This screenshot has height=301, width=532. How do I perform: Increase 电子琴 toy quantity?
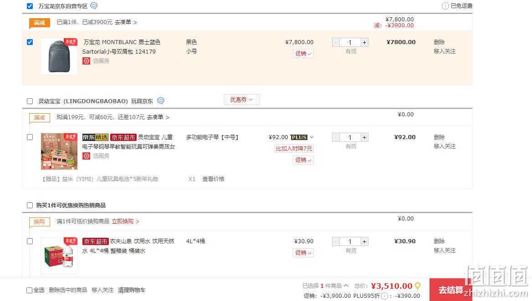click(x=364, y=137)
